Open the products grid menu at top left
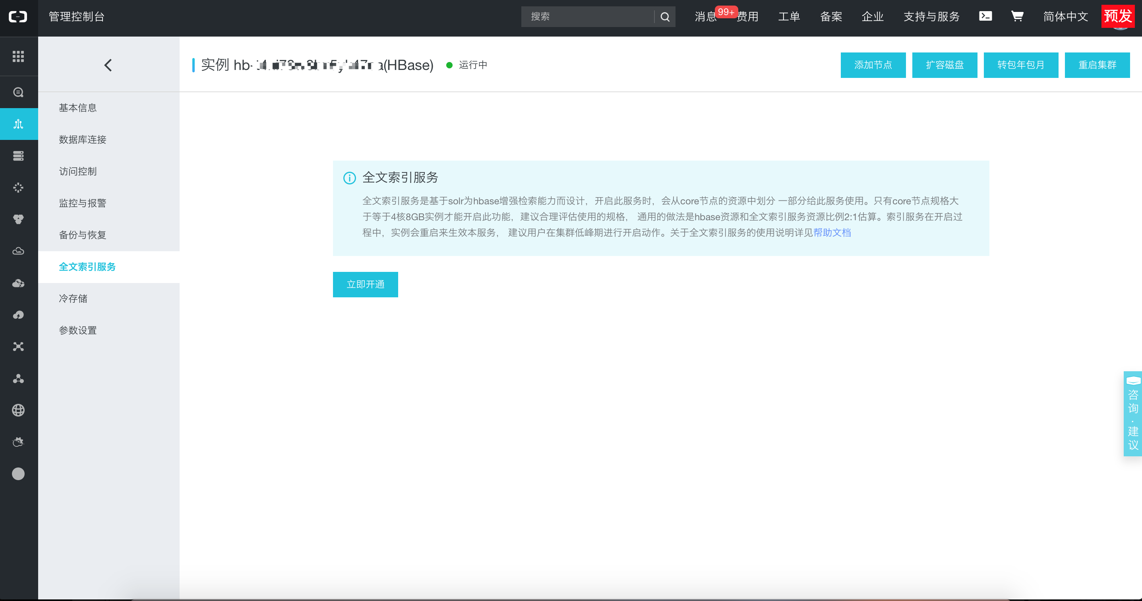1142x601 pixels. [19, 56]
